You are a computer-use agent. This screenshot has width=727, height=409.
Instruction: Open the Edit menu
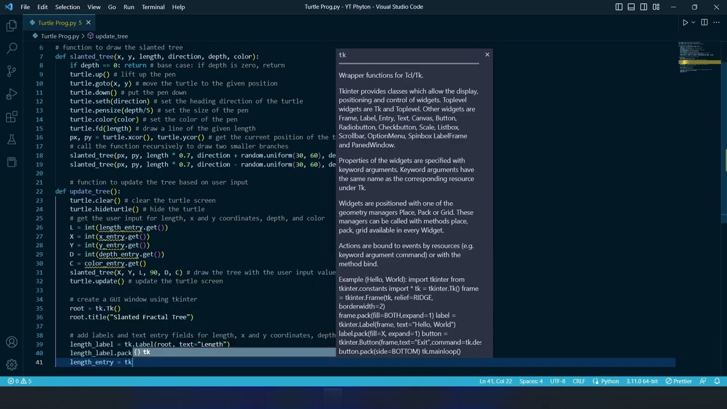pyautogui.click(x=43, y=7)
